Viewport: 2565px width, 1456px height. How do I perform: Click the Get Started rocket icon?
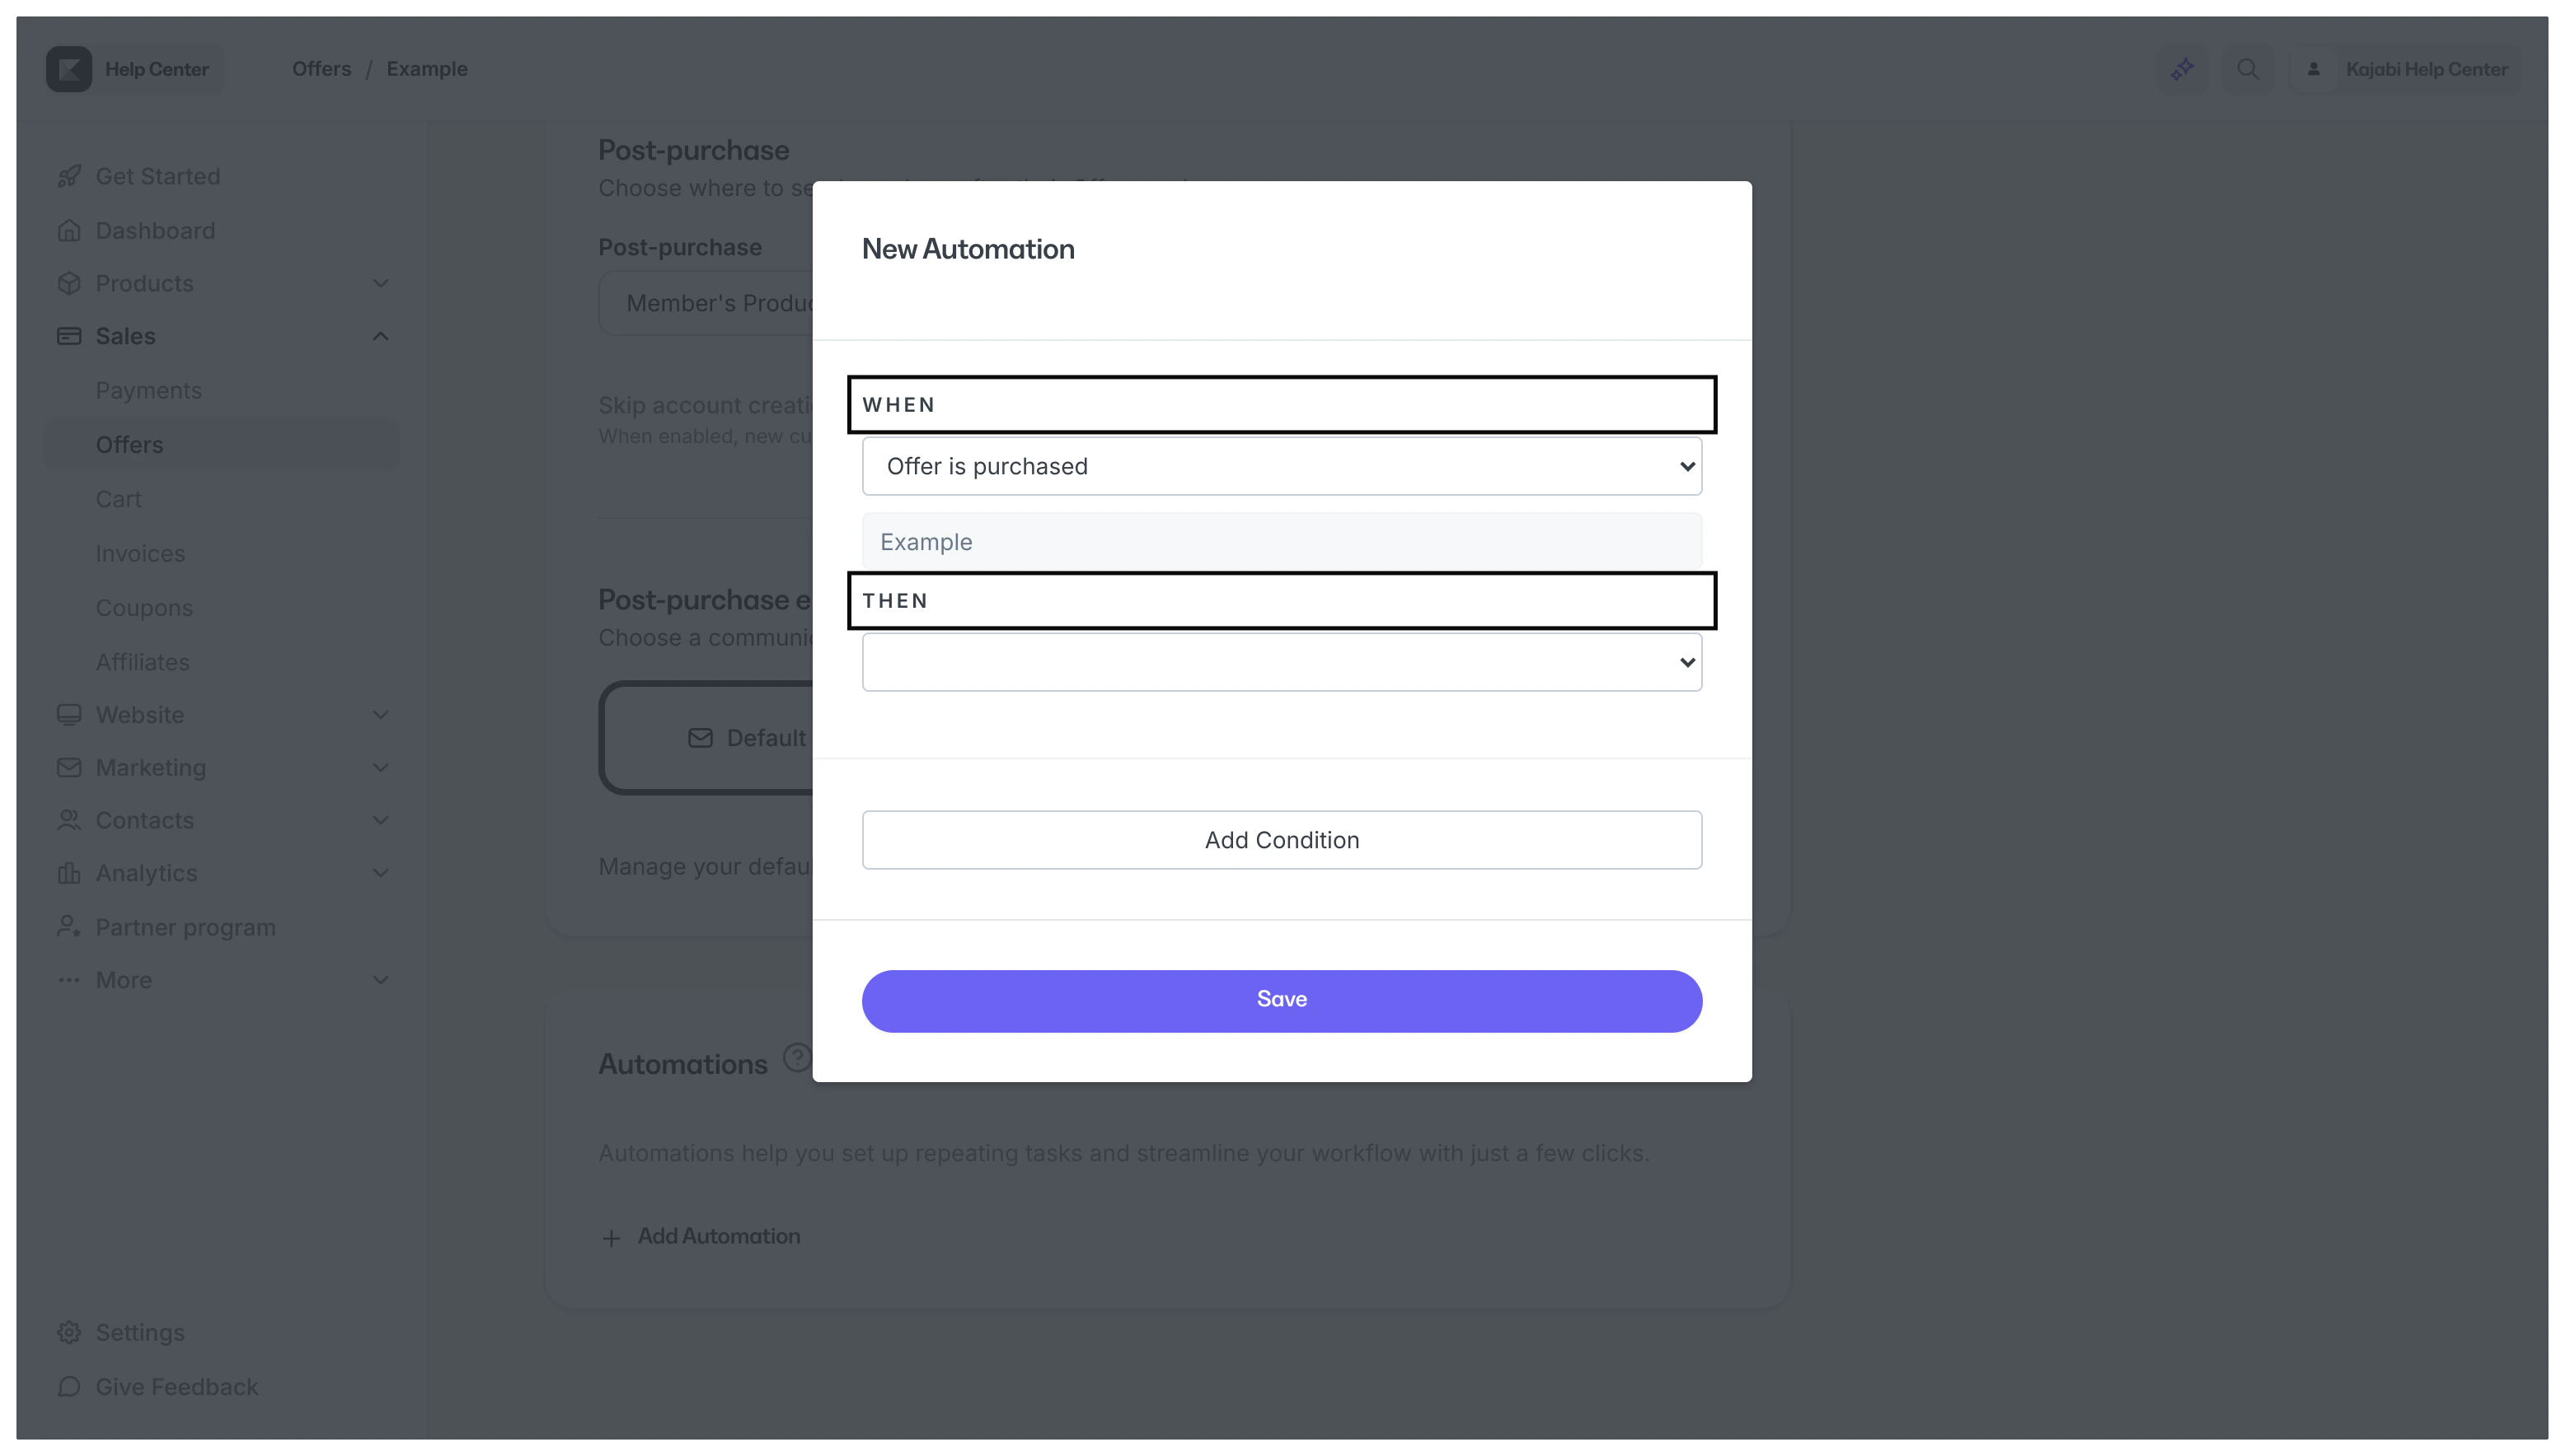(68, 175)
